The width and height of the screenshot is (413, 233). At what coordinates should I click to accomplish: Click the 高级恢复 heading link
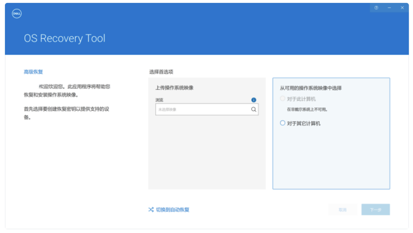(33, 72)
